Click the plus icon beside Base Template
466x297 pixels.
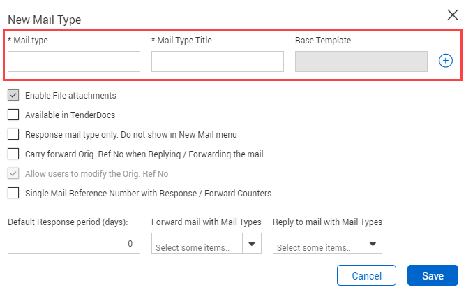click(446, 61)
